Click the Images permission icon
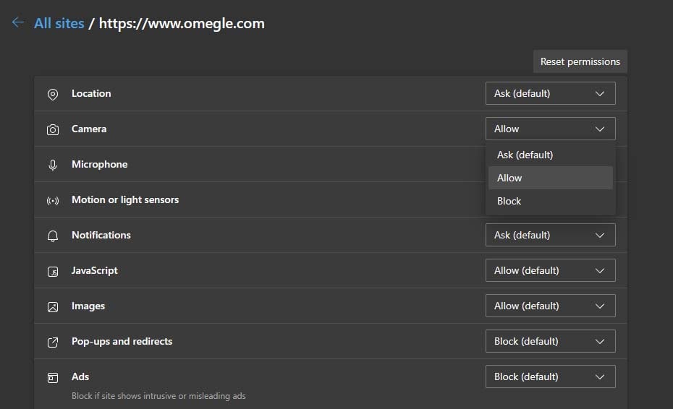The width and height of the screenshot is (673, 409). point(53,306)
